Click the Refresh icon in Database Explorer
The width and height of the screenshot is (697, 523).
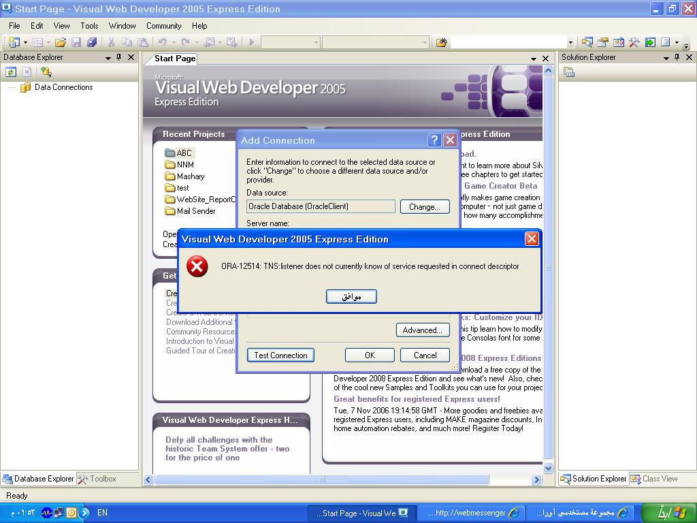[11, 72]
